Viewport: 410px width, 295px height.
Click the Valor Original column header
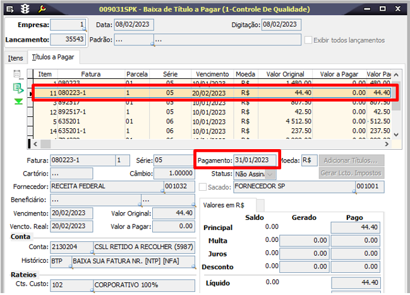(x=285, y=75)
